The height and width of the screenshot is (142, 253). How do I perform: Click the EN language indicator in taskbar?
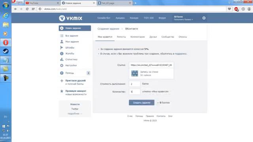pos(6,117)
